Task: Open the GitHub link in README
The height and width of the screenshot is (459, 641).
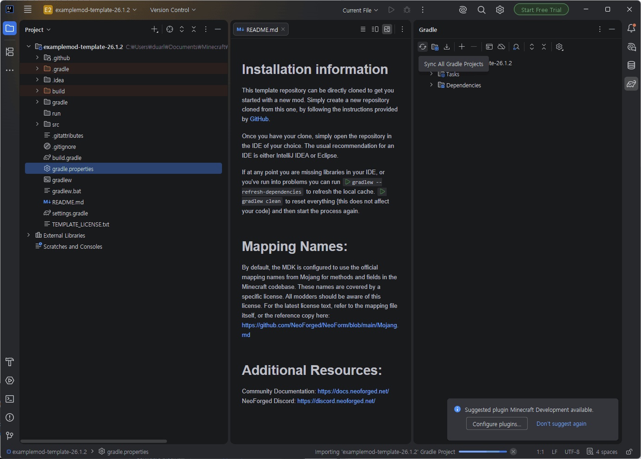Action: coord(259,119)
